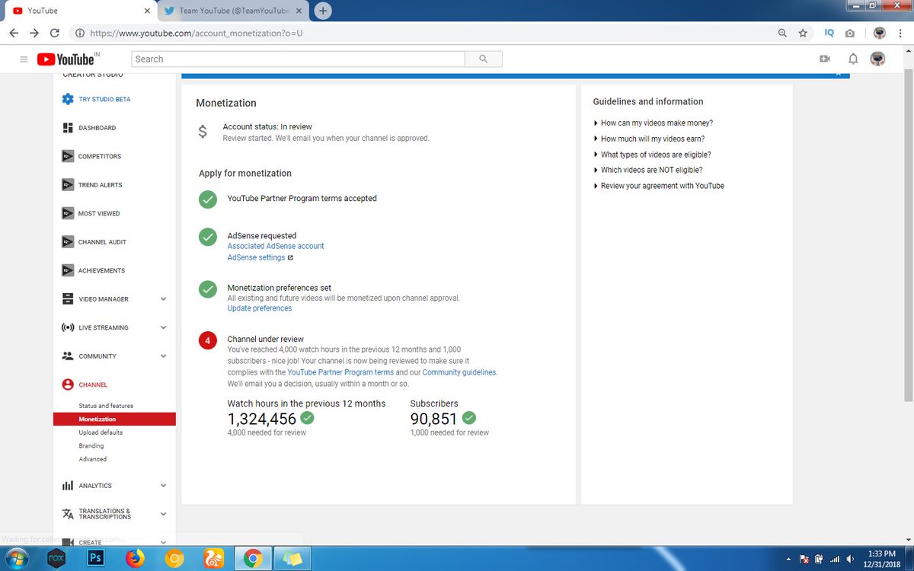Click the red step 4 circle
The image size is (914, 571).
tap(207, 340)
